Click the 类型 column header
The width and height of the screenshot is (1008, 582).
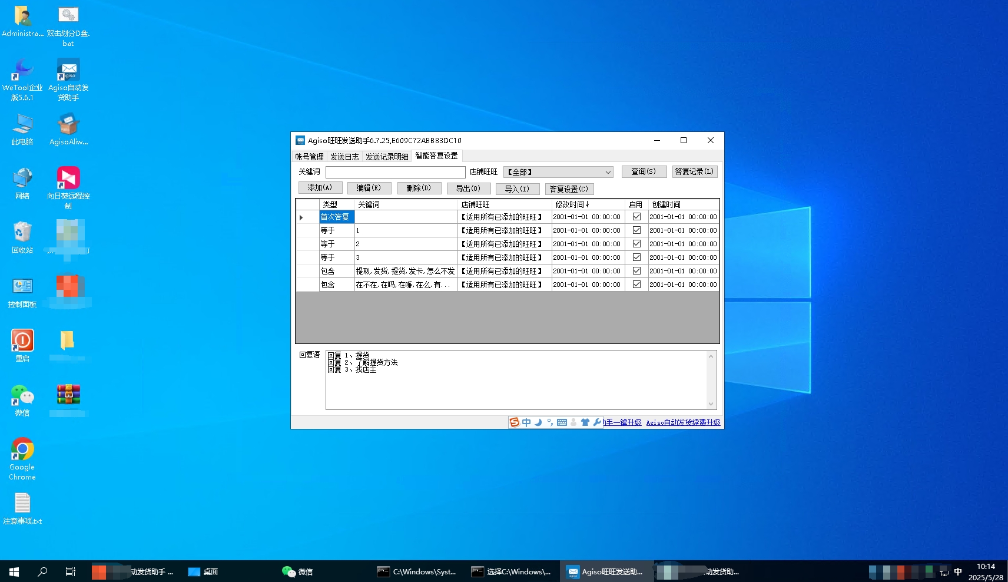pyautogui.click(x=337, y=204)
